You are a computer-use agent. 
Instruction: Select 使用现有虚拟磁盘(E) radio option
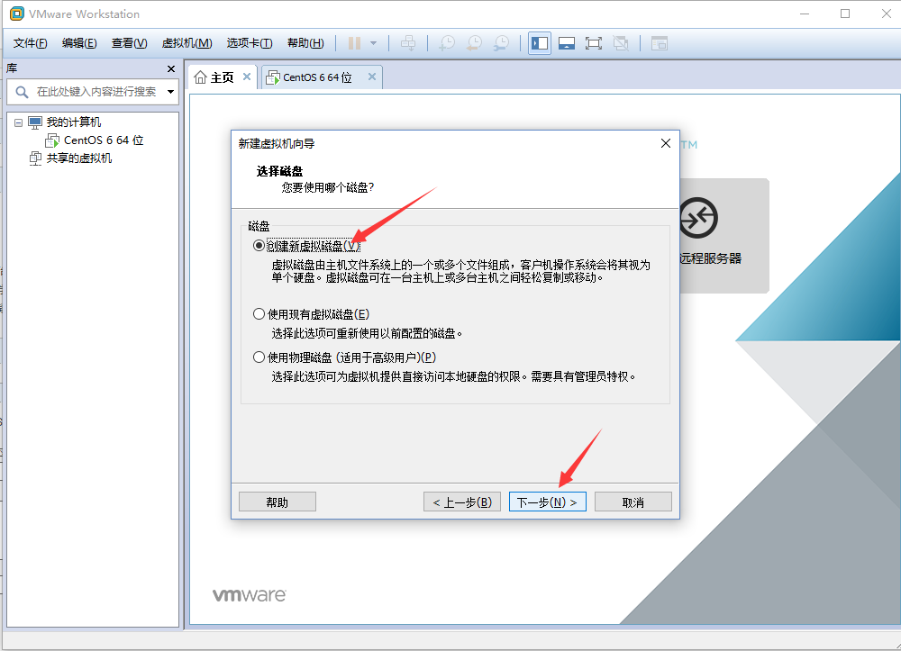[x=259, y=314]
